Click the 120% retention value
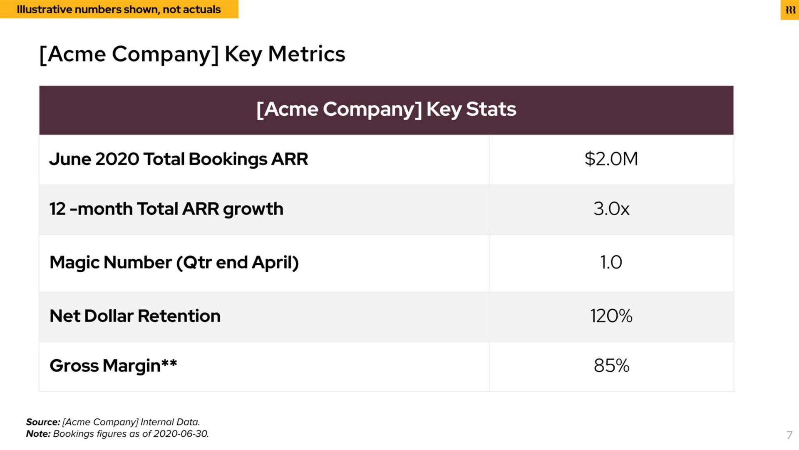This screenshot has width=799, height=450. click(611, 316)
